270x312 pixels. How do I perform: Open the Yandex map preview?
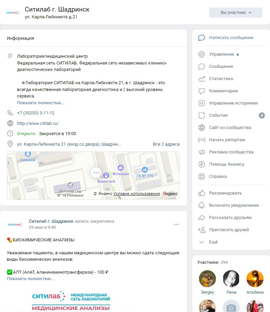[93, 176]
